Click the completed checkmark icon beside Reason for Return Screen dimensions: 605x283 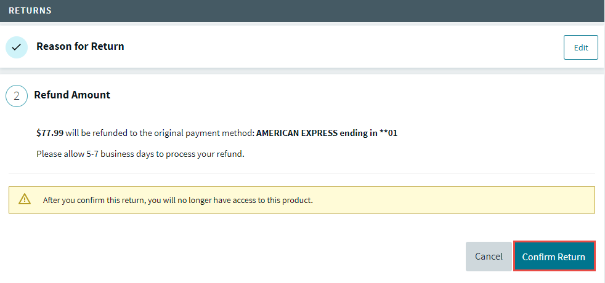[x=16, y=47]
